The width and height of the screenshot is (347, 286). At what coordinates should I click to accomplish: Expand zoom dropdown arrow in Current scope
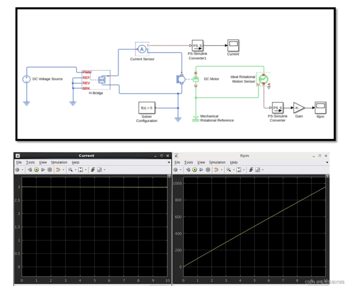[x=76, y=170]
